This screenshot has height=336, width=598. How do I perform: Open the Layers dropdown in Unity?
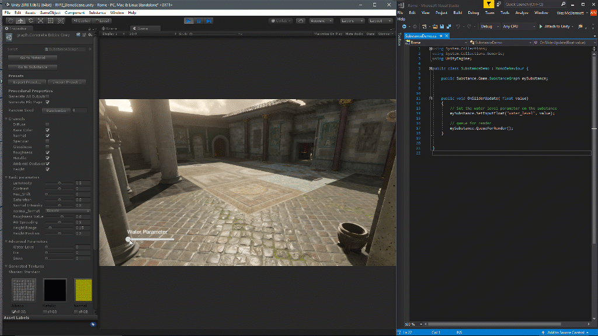(350, 21)
